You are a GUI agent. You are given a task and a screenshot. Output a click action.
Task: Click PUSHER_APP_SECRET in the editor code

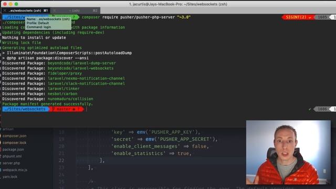pyautogui.click(x=184, y=139)
